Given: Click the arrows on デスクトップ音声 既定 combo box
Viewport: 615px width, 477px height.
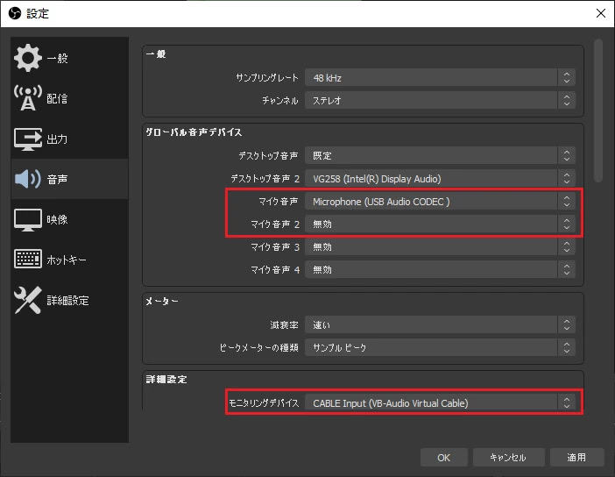Looking at the screenshot, I should pos(566,156).
